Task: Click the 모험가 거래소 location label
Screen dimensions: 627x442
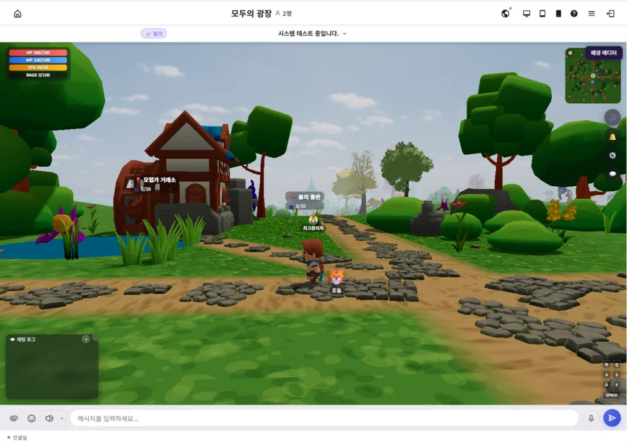Action: click(x=155, y=180)
